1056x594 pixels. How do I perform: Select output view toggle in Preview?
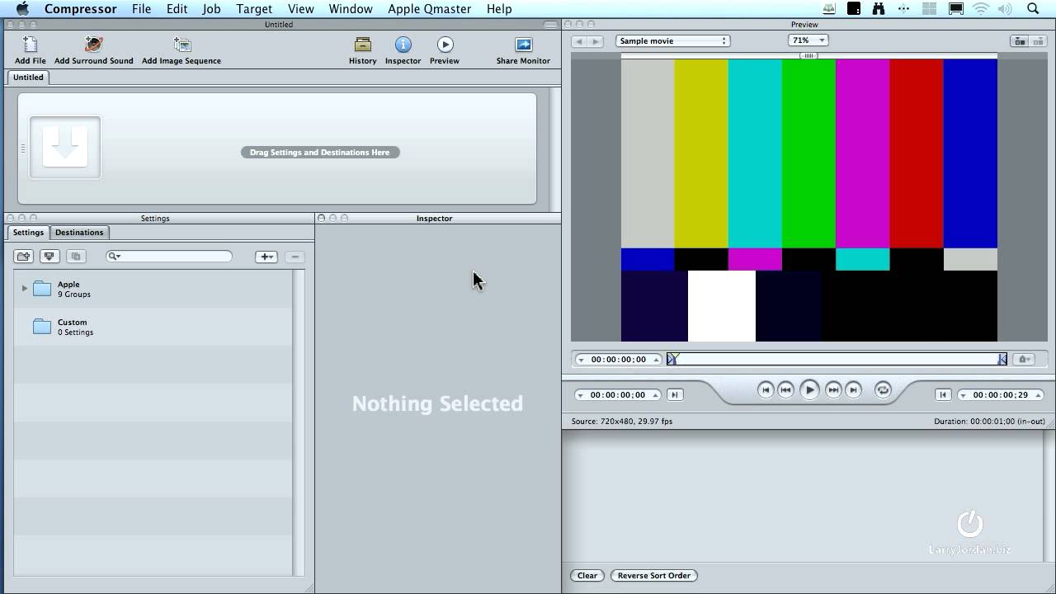(x=1038, y=41)
